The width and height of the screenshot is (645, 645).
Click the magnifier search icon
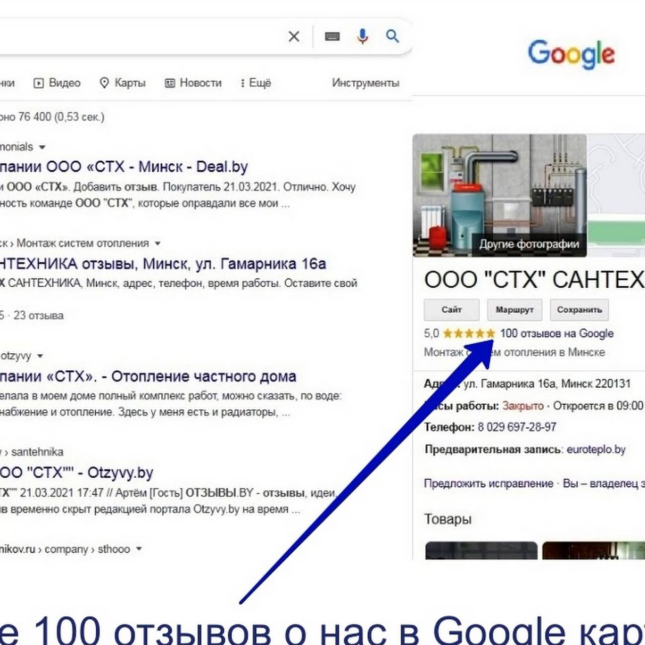tap(393, 36)
